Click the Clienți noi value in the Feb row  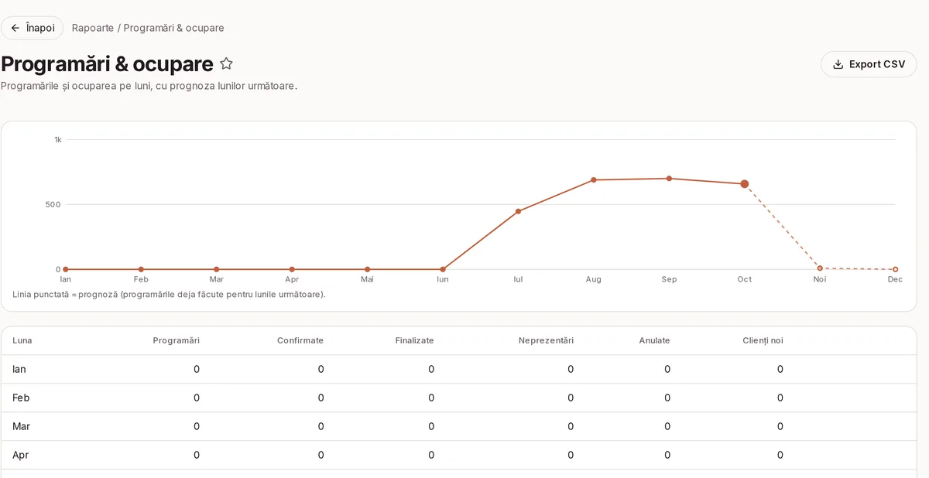point(780,398)
